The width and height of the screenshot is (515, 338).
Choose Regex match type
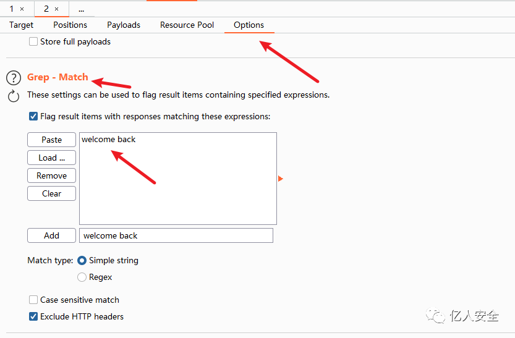[x=82, y=277]
